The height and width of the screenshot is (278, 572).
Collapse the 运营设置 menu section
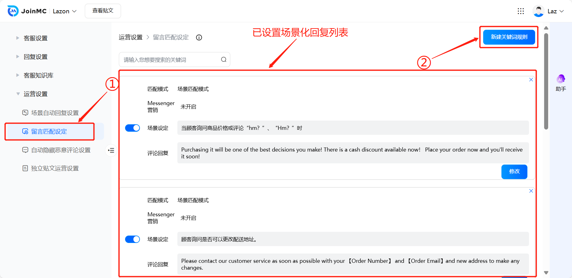tap(35, 94)
